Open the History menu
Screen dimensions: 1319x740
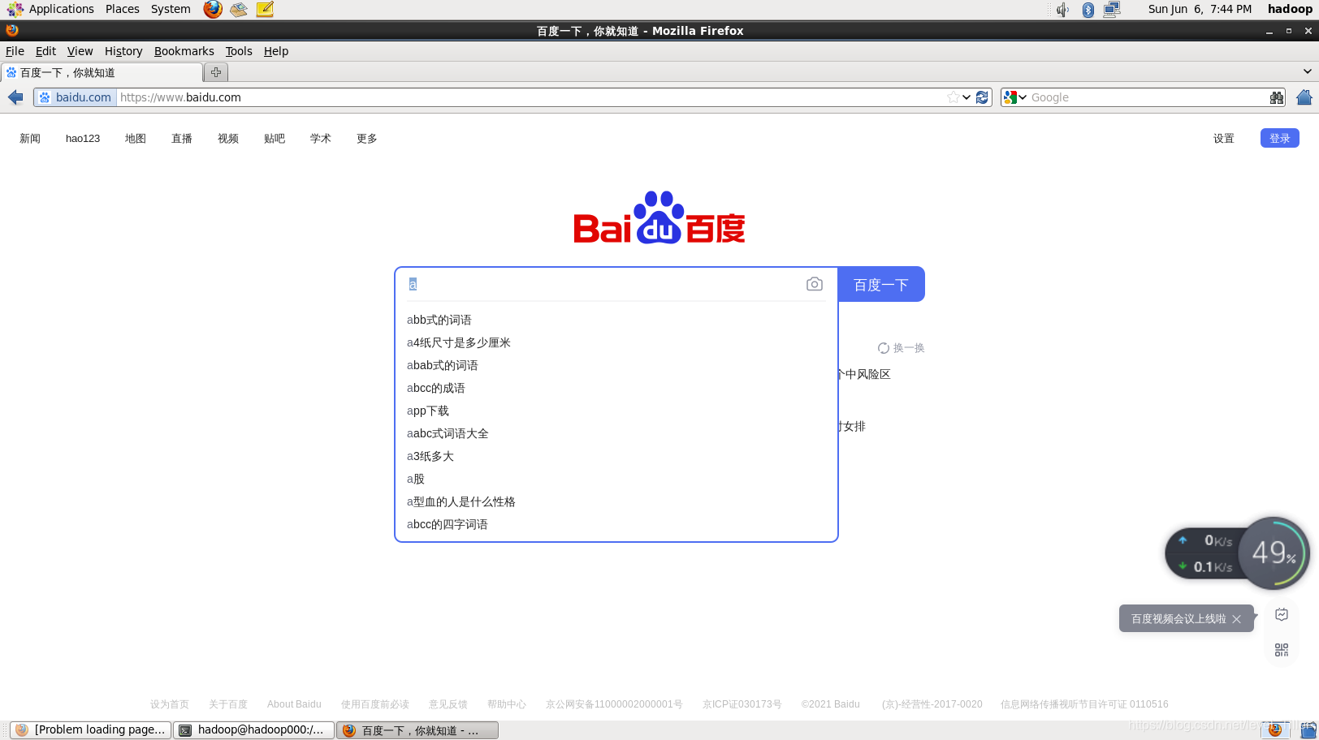(123, 51)
